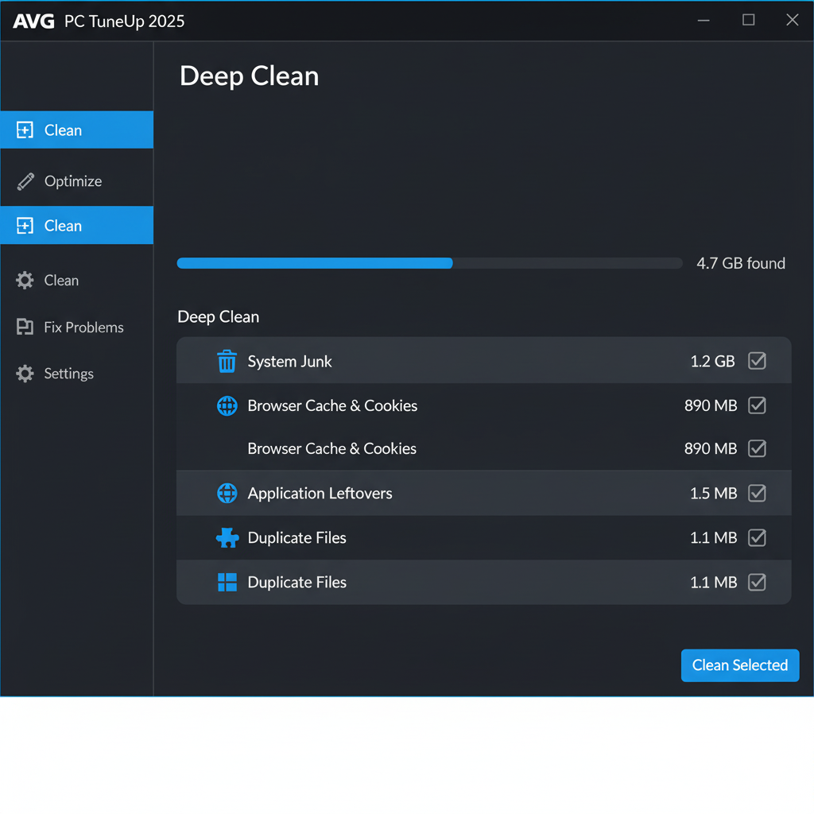
Task: Toggle checkbox in the icon-less Browser Cache & Cookies row
Action: click(757, 448)
